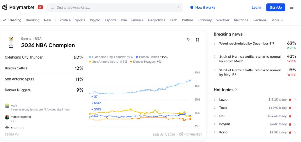Click the Log In link
This screenshot has width=301, height=142.
pyautogui.click(x=256, y=7)
